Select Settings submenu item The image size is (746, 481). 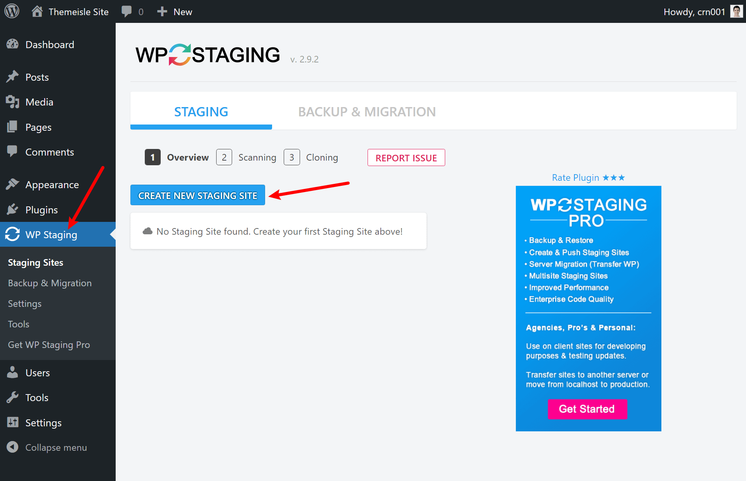point(25,303)
